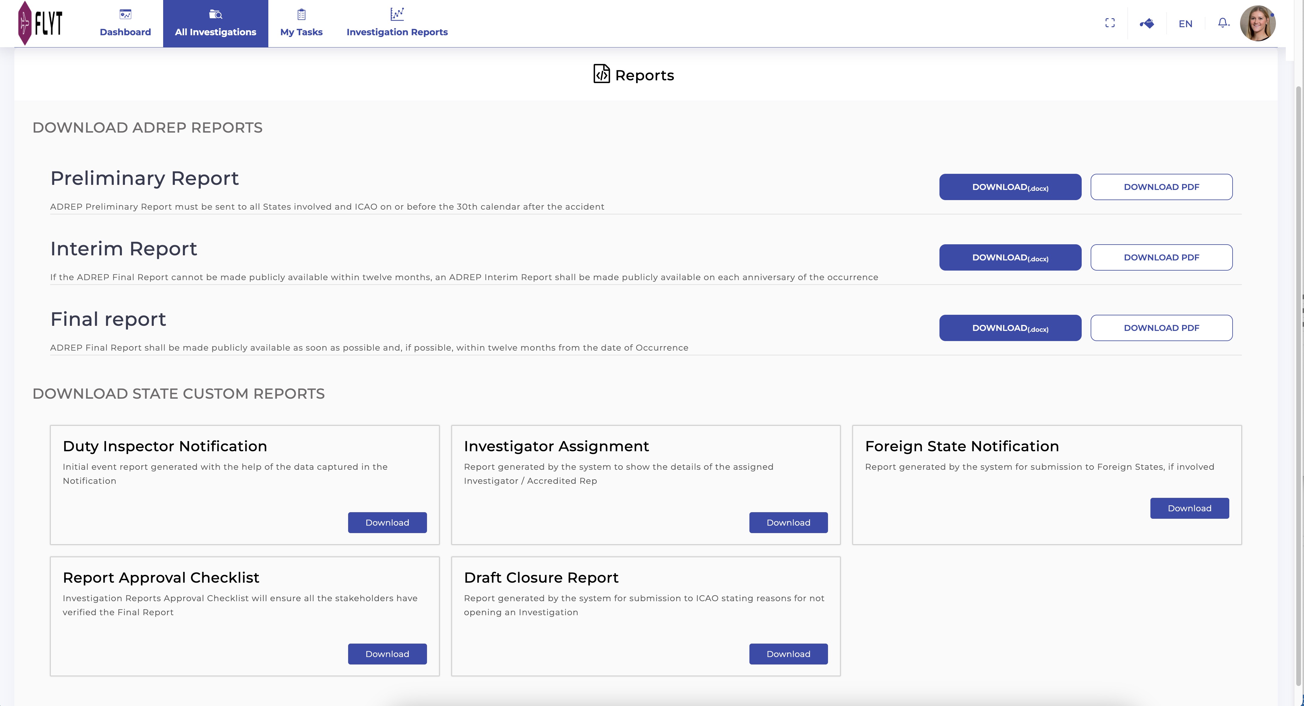1304x706 pixels.
Task: Download Duty Inspector Notification report
Action: 387,522
